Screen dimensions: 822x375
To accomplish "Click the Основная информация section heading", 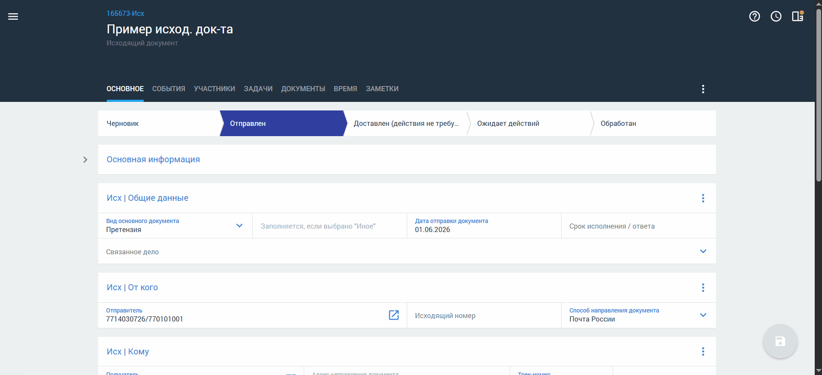I will tap(153, 160).
